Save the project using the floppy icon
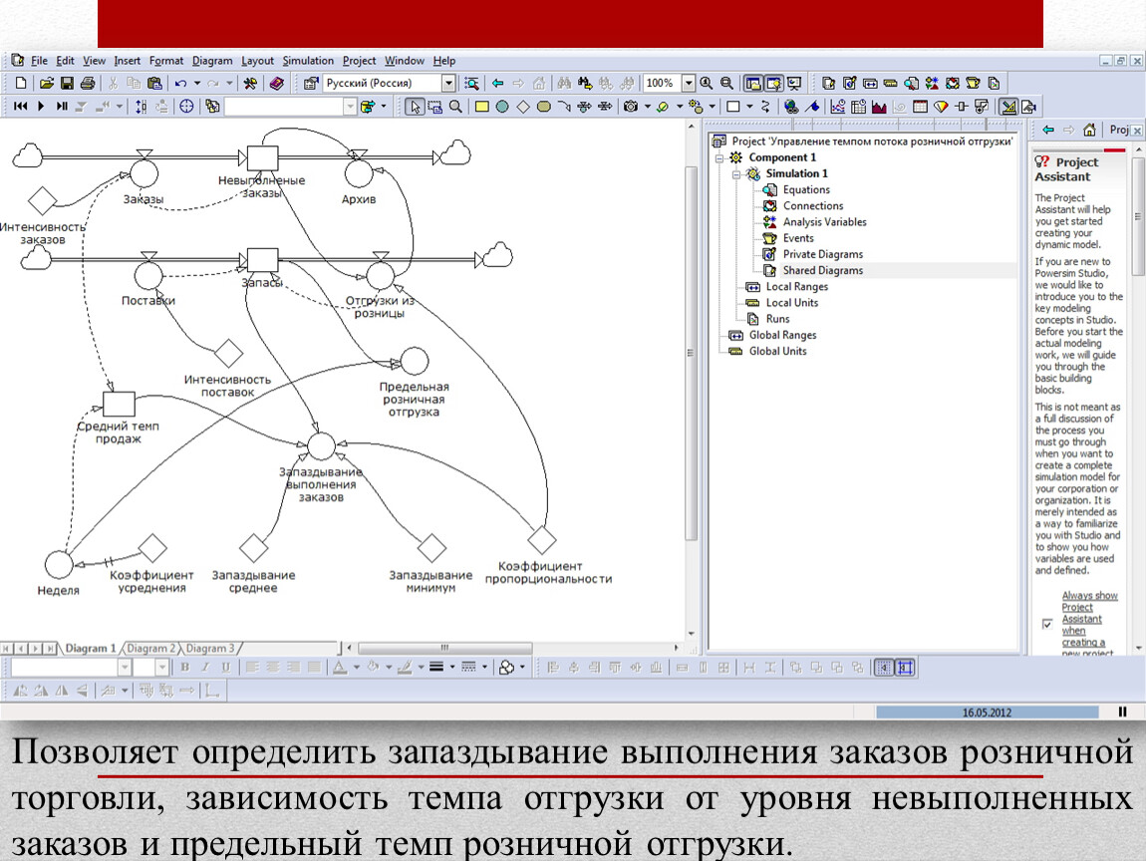 point(67,84)
